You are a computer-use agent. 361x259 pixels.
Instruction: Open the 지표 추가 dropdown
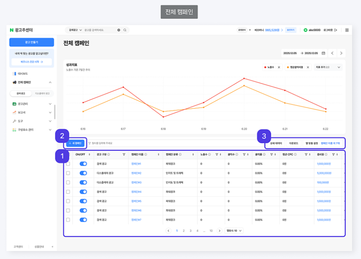click(x=328, y=67)
